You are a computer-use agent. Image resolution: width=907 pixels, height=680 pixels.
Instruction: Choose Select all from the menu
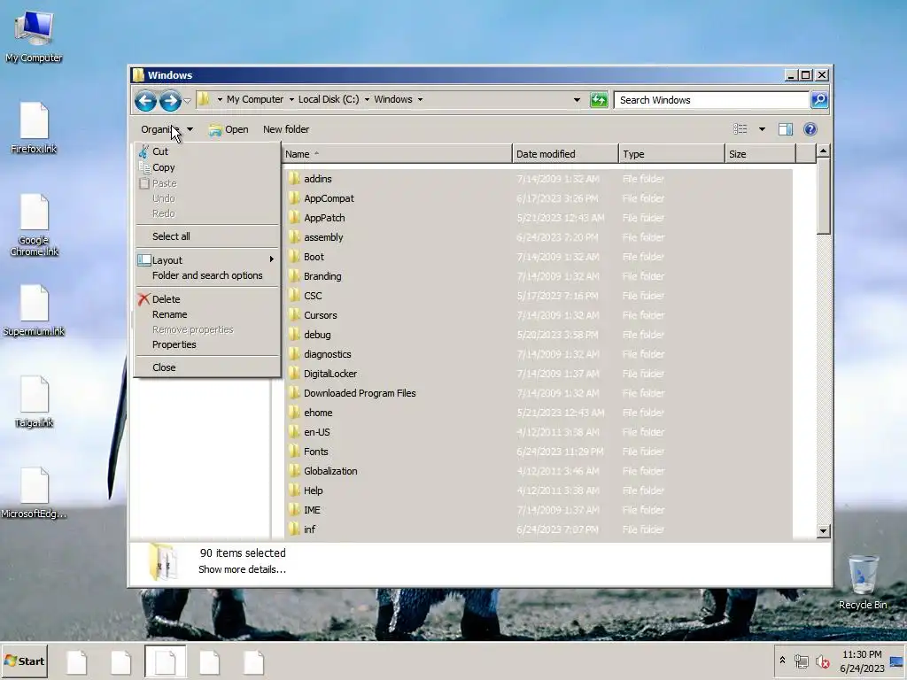coord(207,236)
